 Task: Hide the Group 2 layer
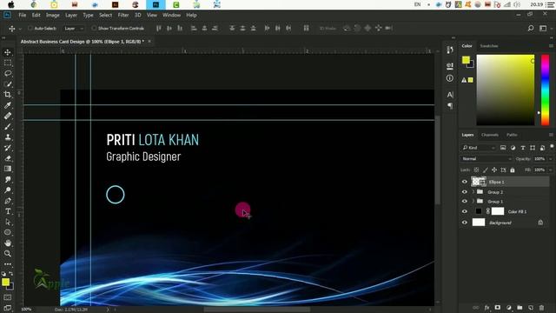click(x=465, y=192)
